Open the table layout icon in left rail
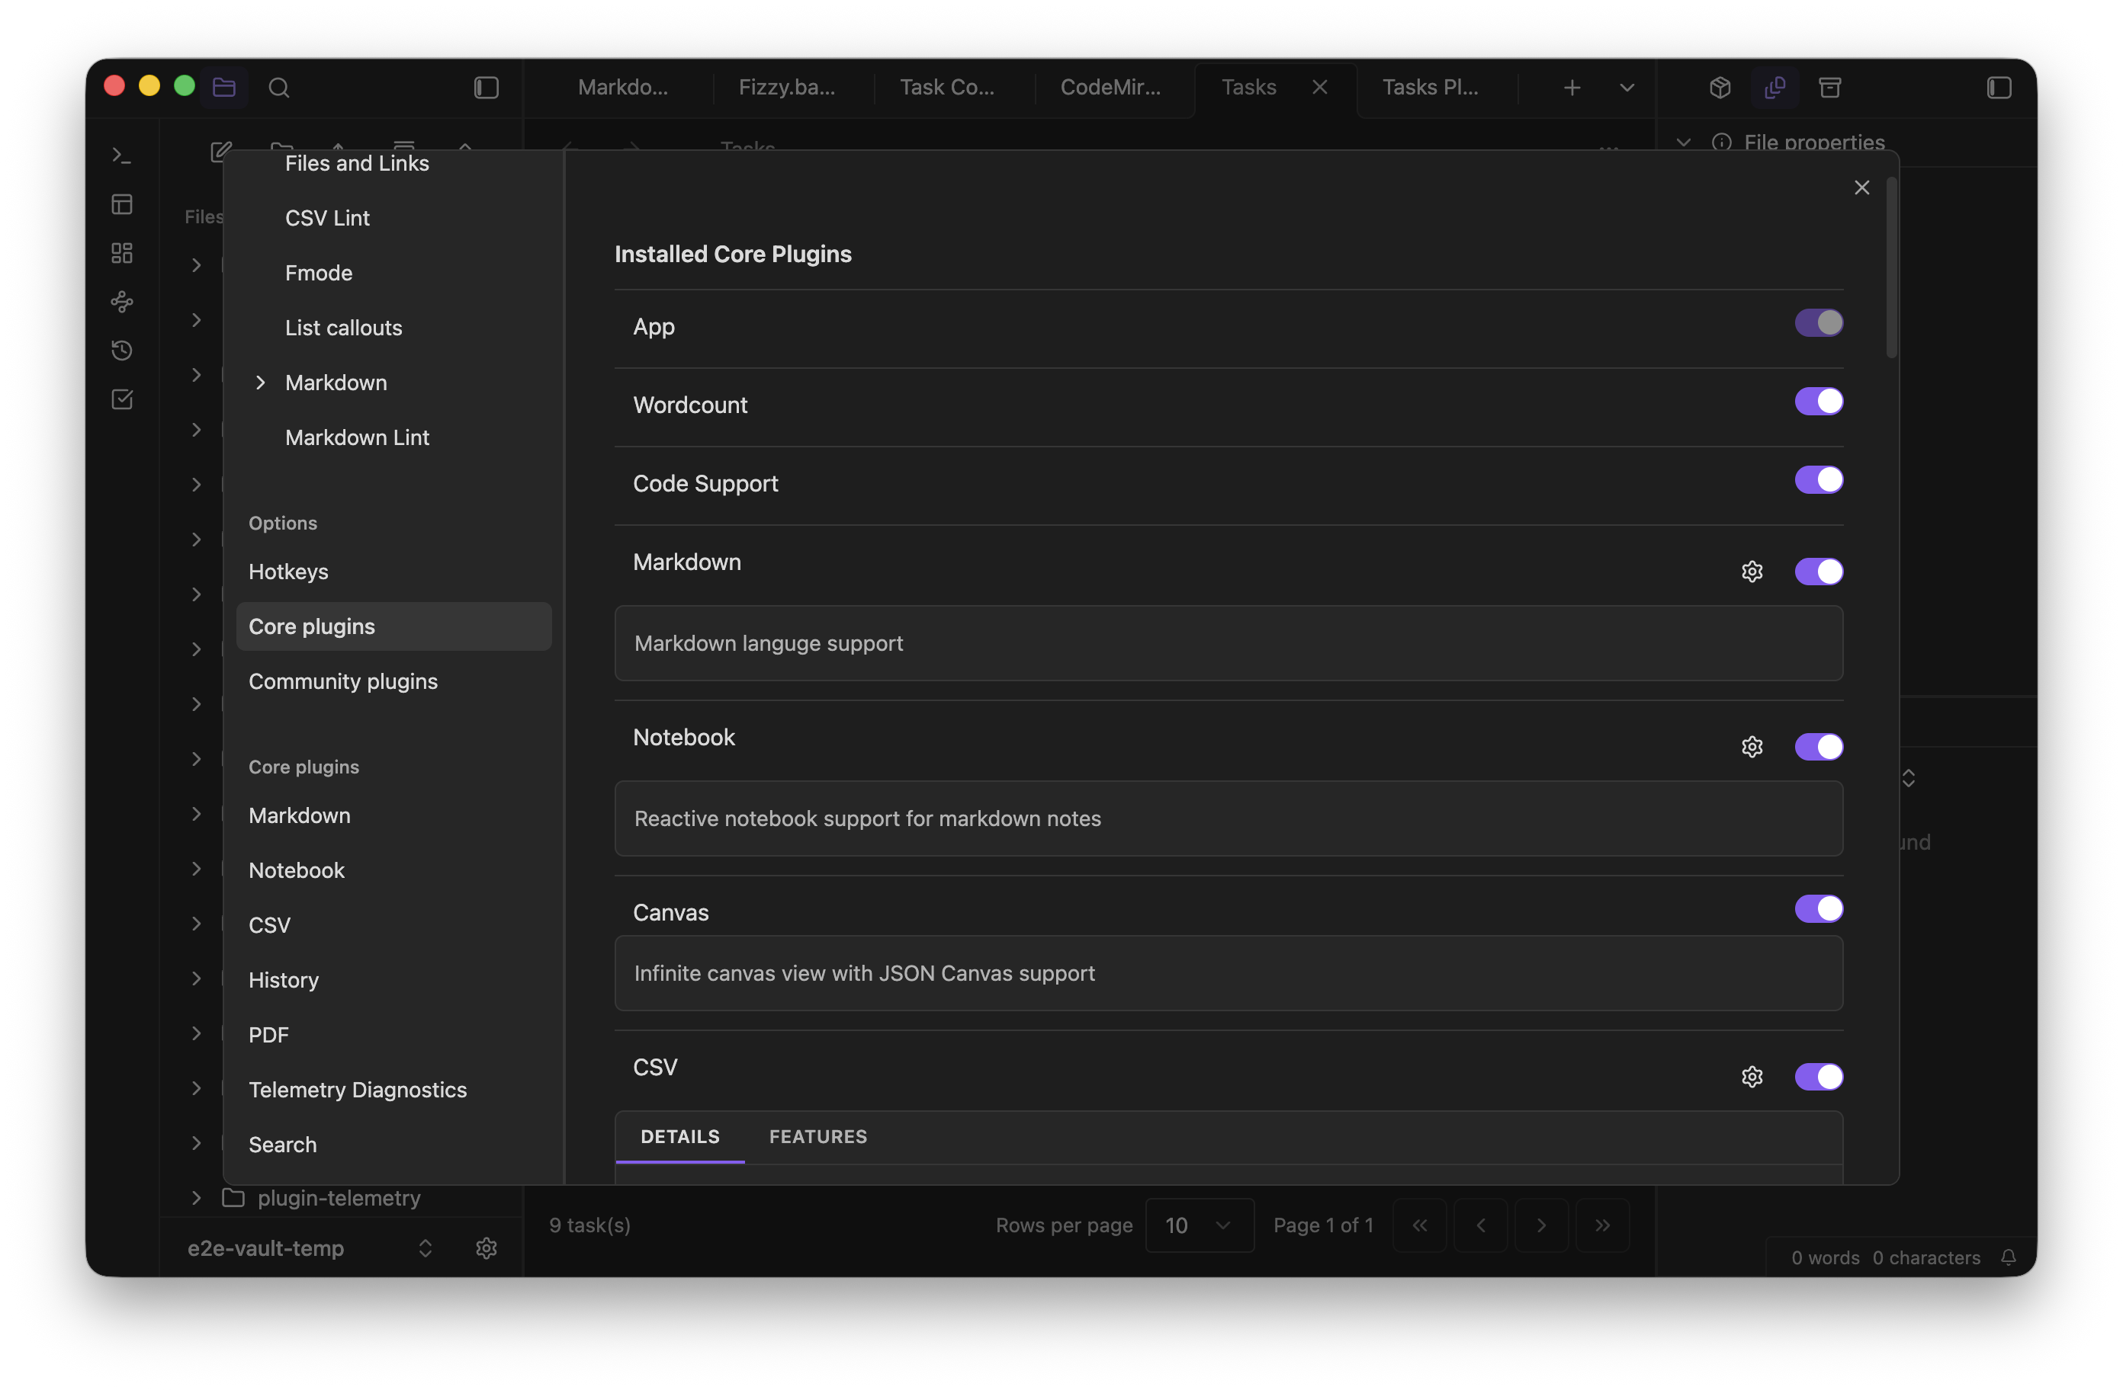The width and height of the screenshot is (2123, 1390). [x=122, y=204]
